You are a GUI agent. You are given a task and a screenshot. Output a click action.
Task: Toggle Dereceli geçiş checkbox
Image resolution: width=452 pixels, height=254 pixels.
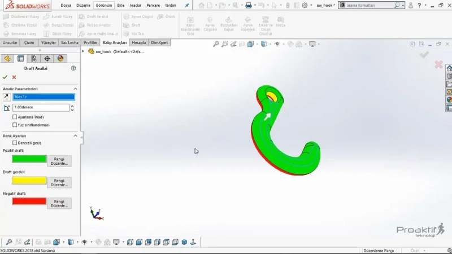coord(15,143)
